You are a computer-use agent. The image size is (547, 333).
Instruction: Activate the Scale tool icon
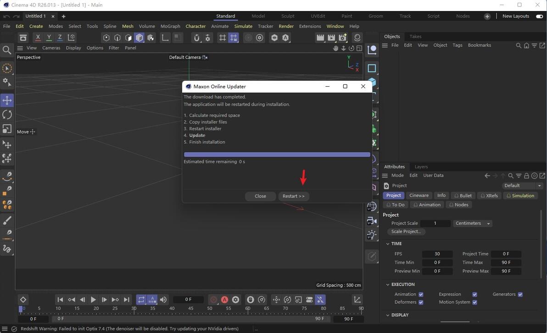7,129
